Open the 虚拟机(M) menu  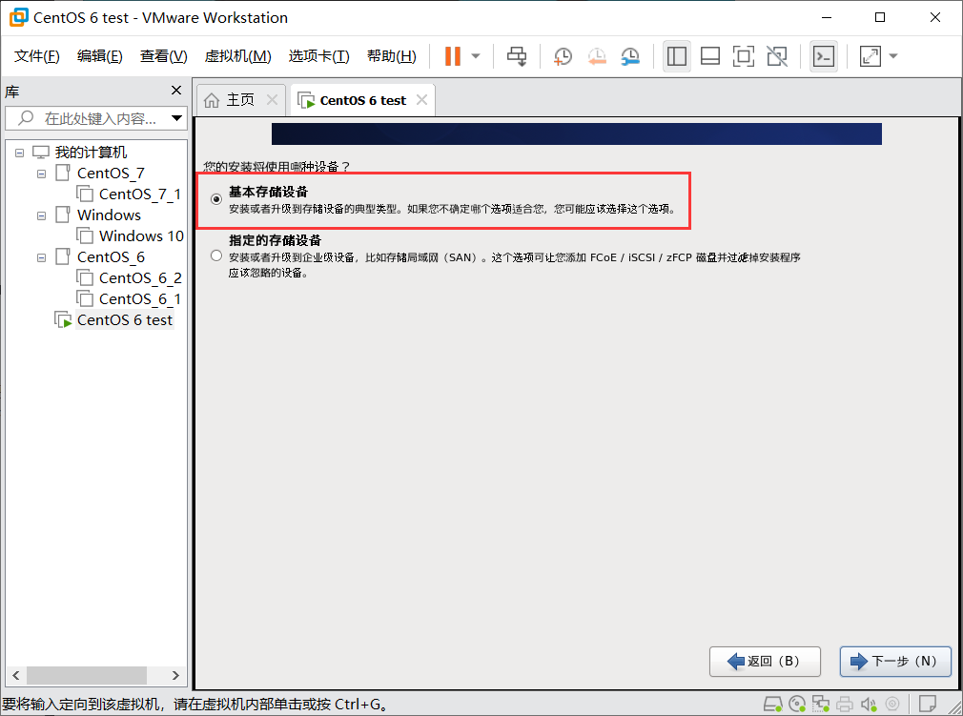click(x=237, y=56)
